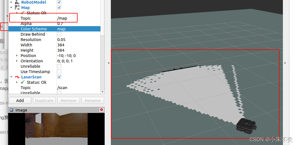297x145 pixels.
Task: Click the LaserScan red wave icon
Action: (x=17, y=77)
